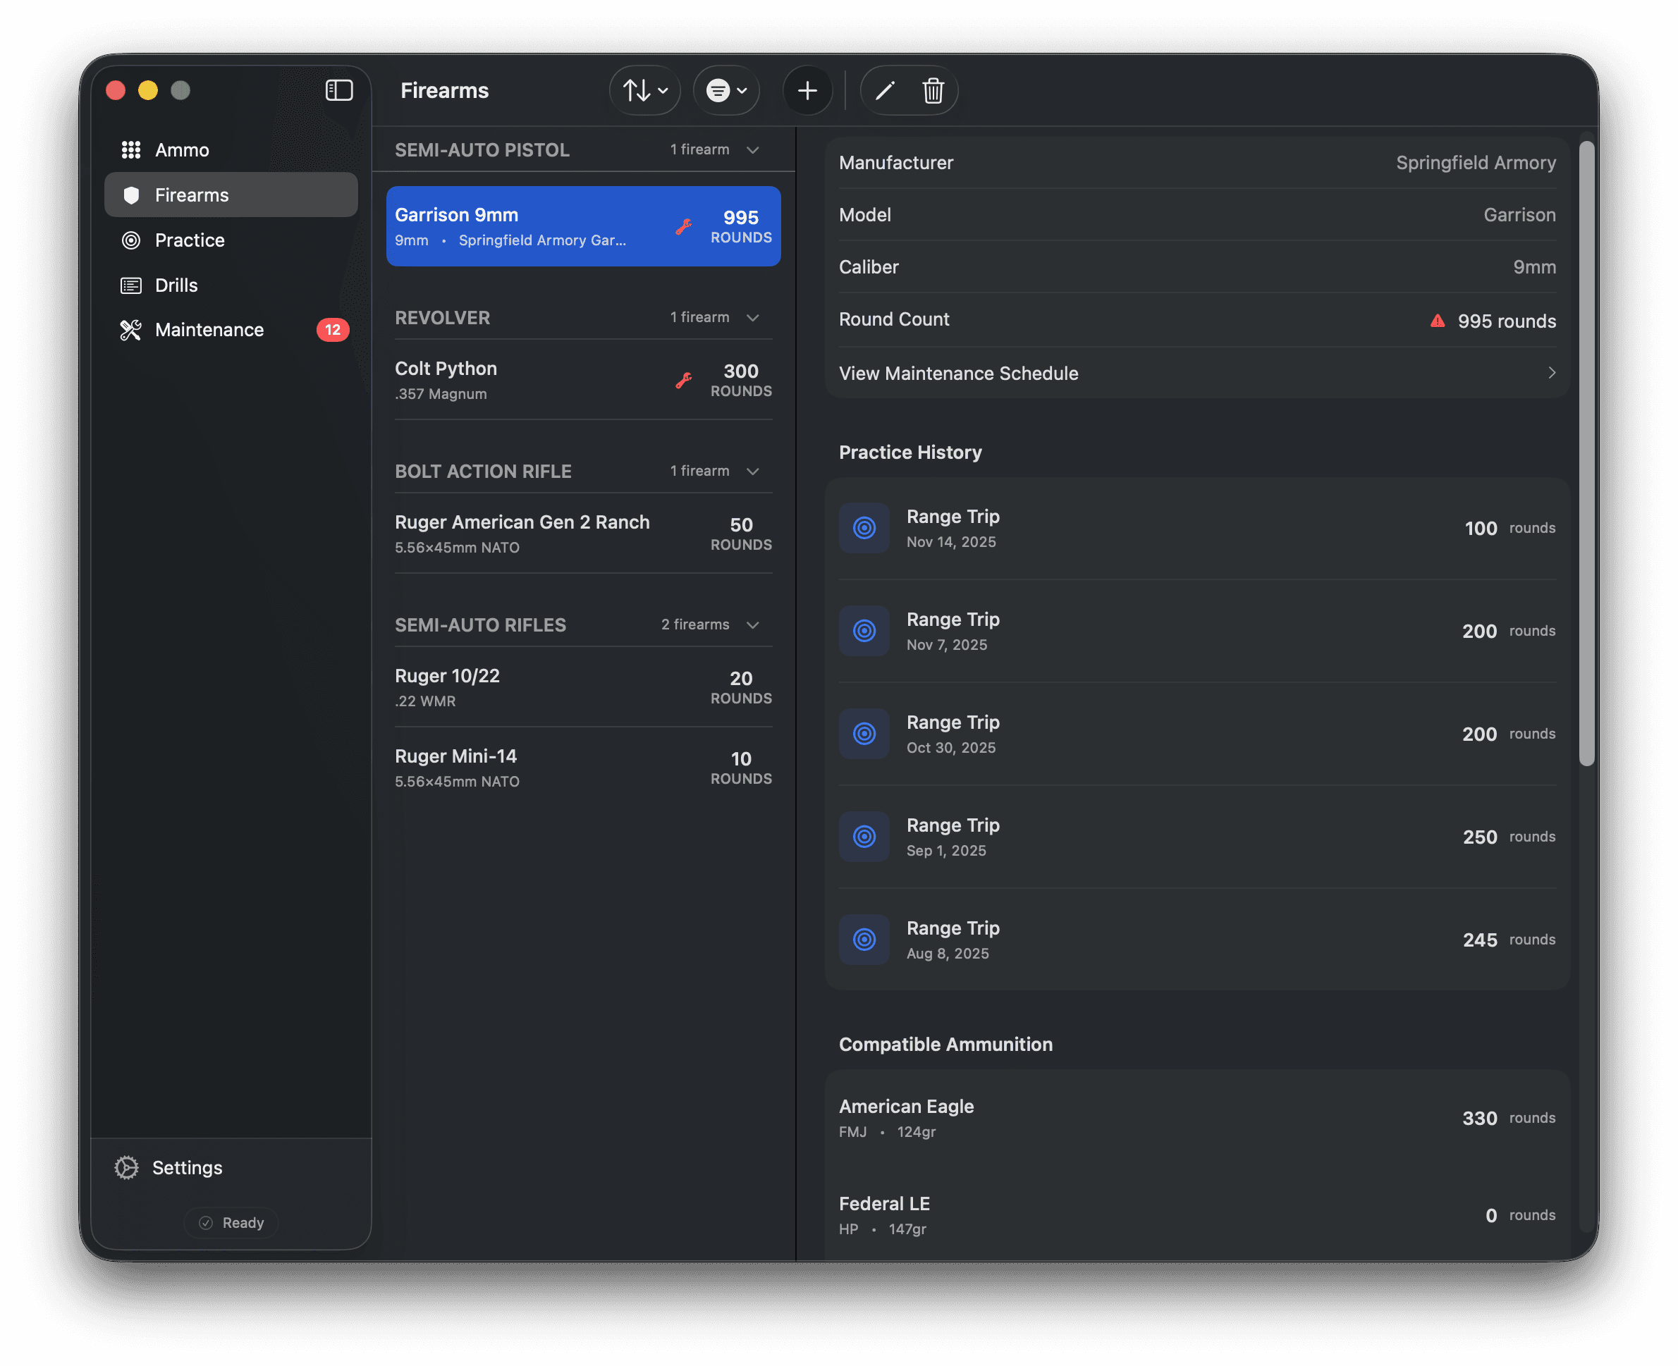The width and height of the screenshot is (1678, 1366).
Task: Select the Drills list icon
Action: click(x=131, y=285)
